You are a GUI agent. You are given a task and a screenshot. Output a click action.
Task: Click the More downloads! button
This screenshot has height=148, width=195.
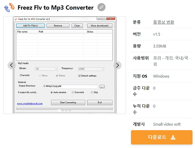tap(100, 26)
